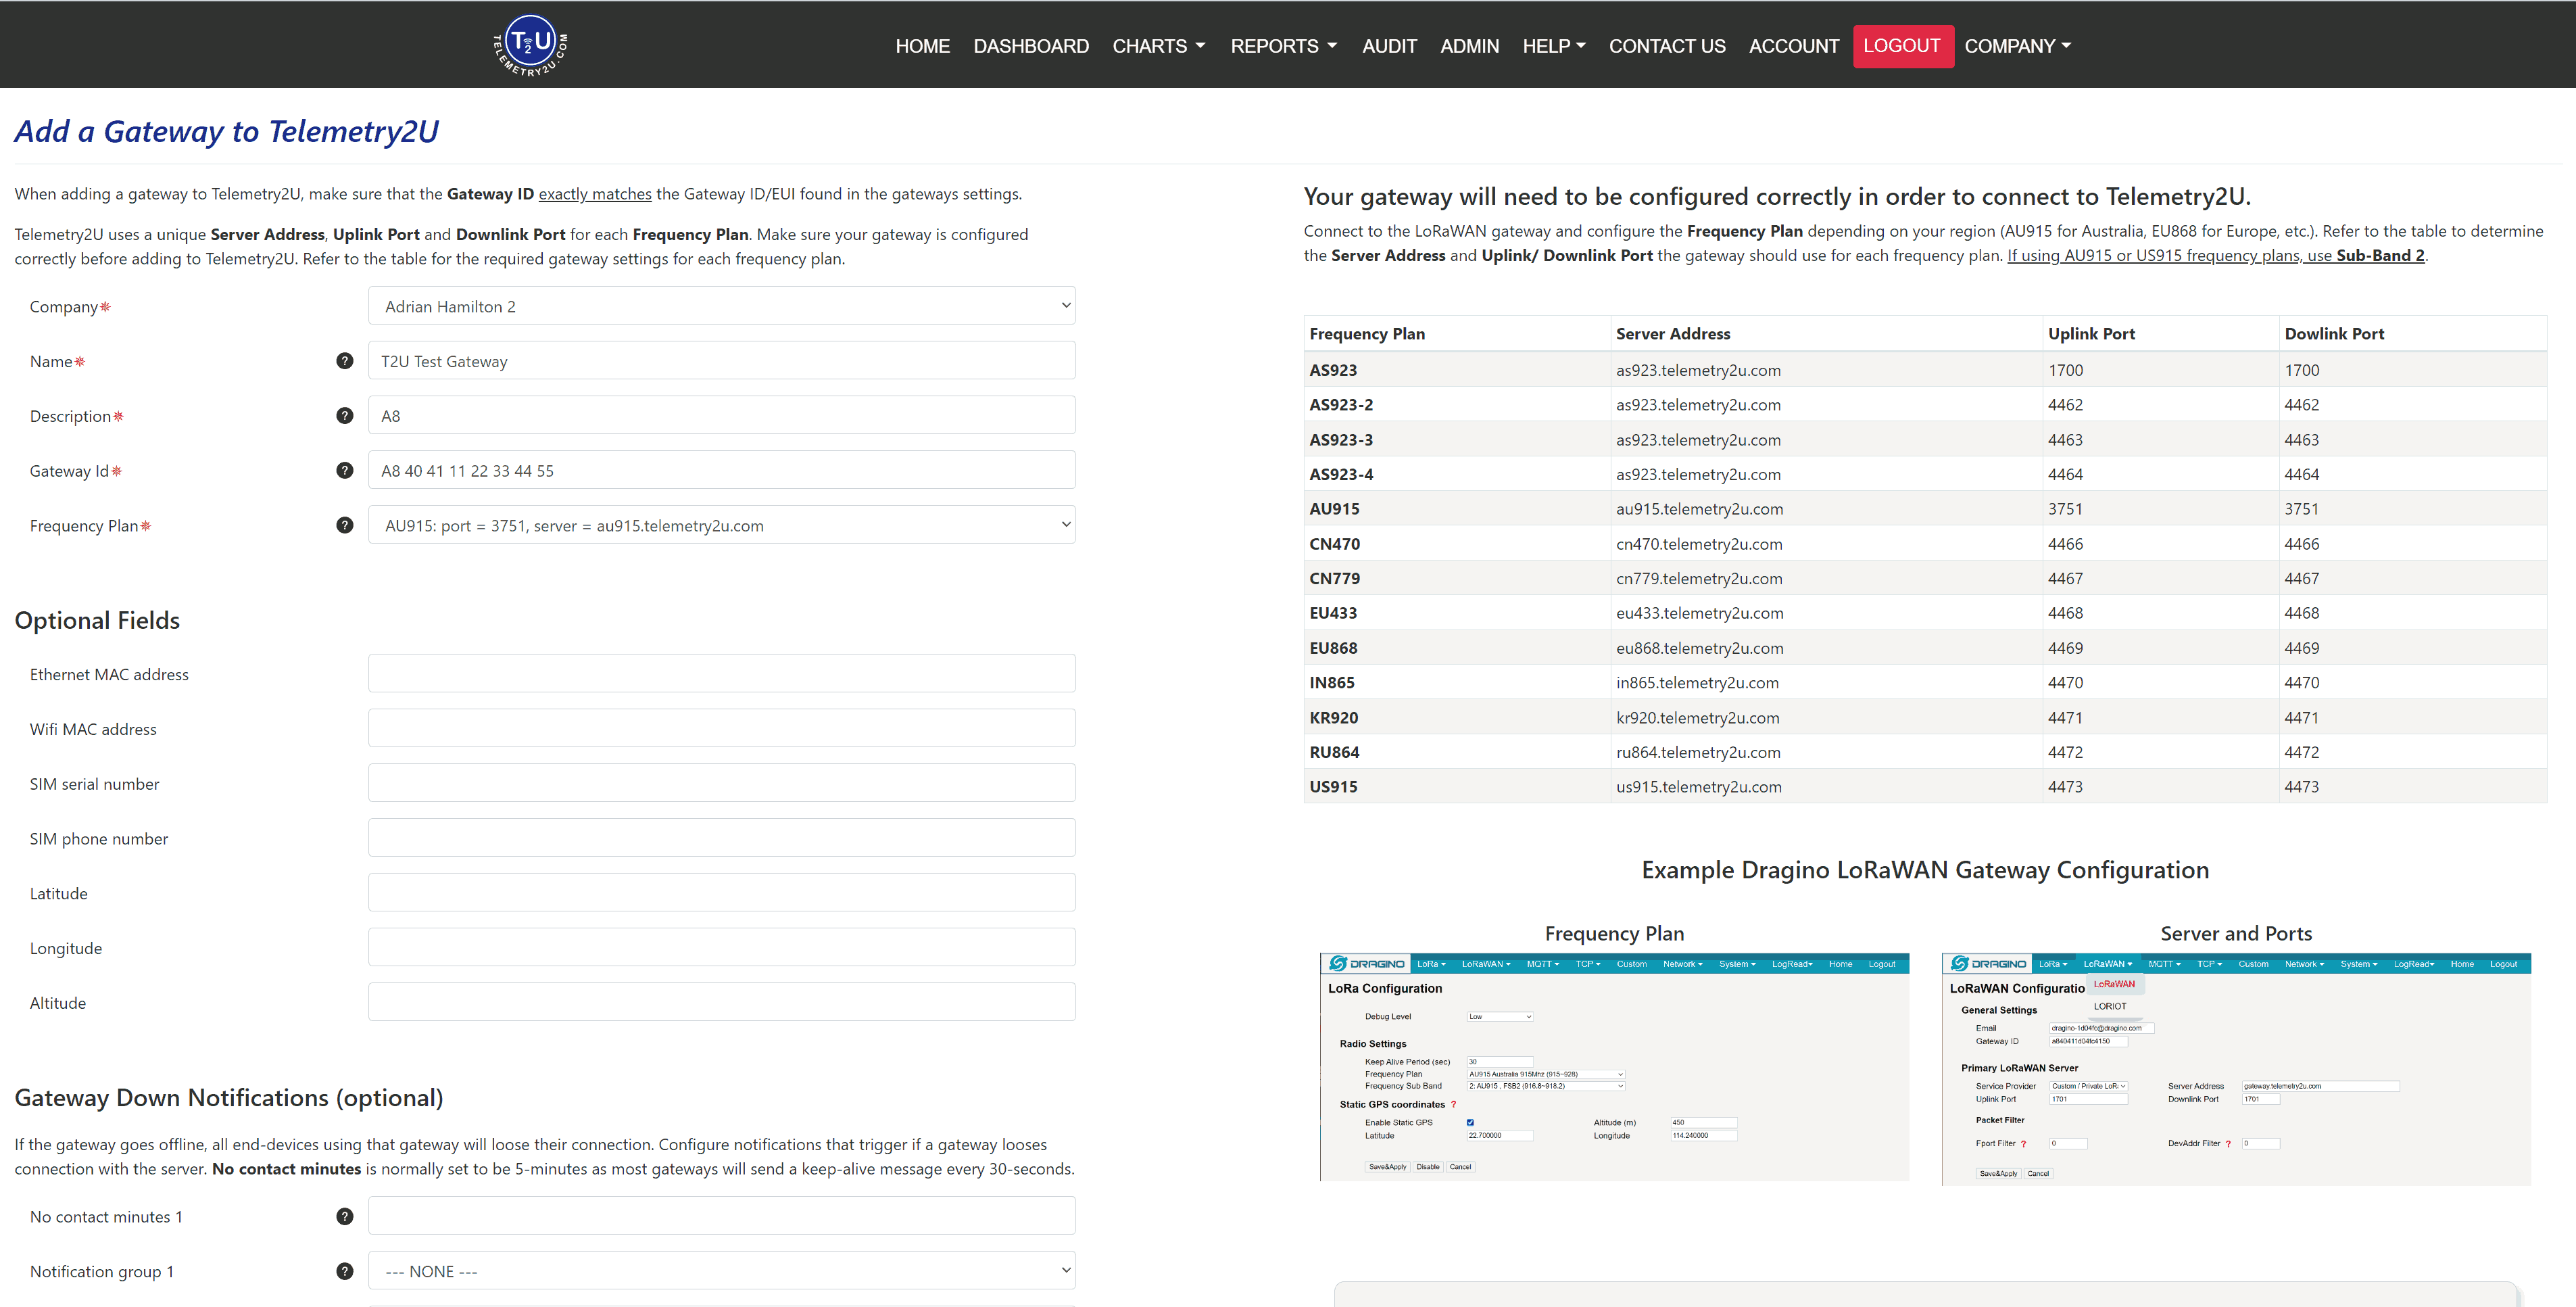Viewport: 2576px width, 1307px height.
Task: Click the Uplink Port column header
Action: point(2091,334)
